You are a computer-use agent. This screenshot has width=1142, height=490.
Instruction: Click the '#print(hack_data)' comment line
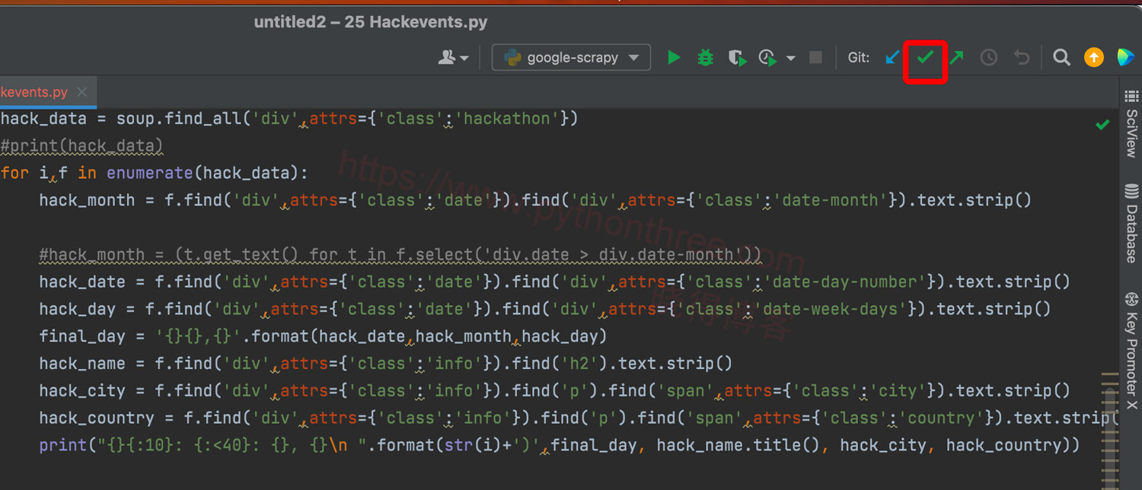[x=81, y=146]
